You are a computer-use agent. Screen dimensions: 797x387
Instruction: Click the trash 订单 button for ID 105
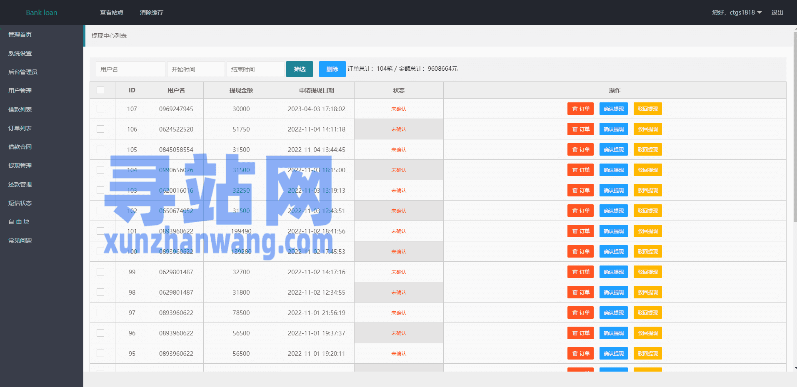pyautogui.click(x=580, y=150)
